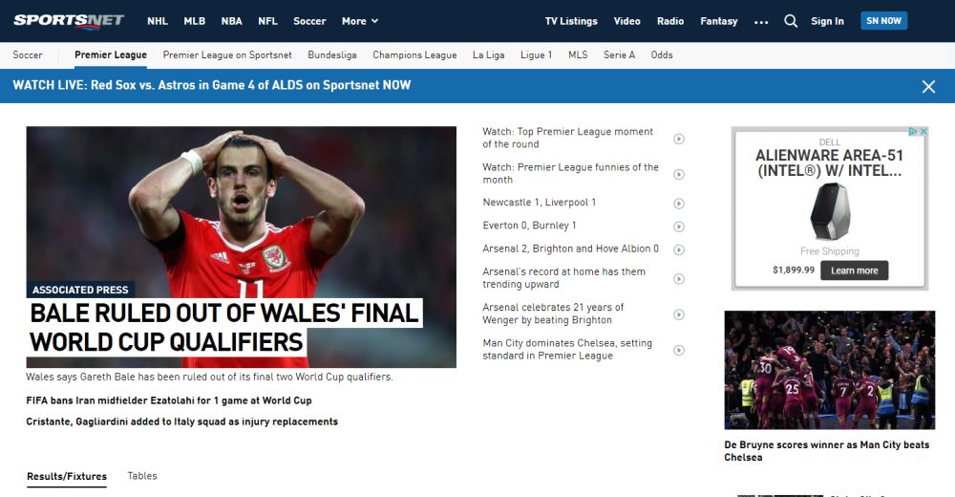Open the Man City celebration photo
The image size is (955, 497).
pos(830,370)
